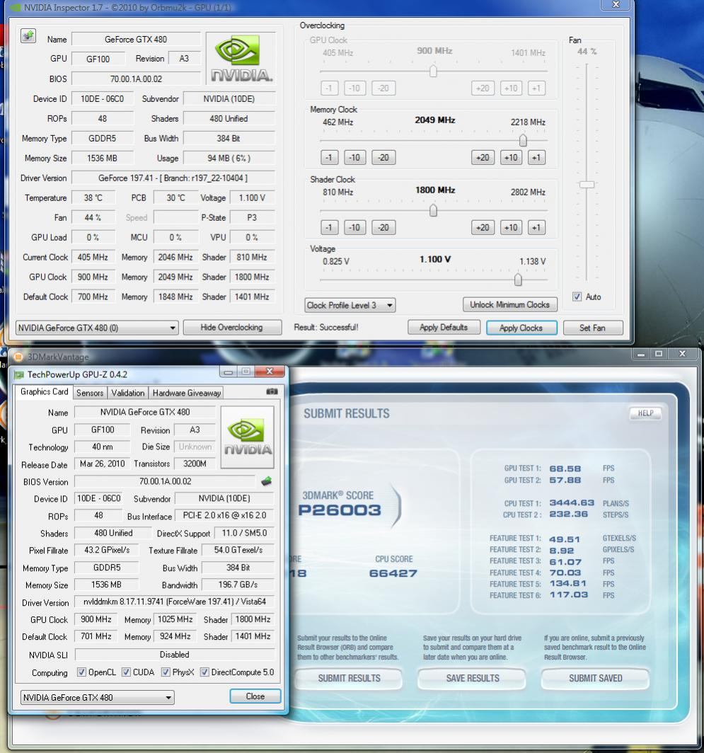The height and width of the screenshot is (753, 704).
Task: Minimize the GPU-Z window
Action: (228, 372)
